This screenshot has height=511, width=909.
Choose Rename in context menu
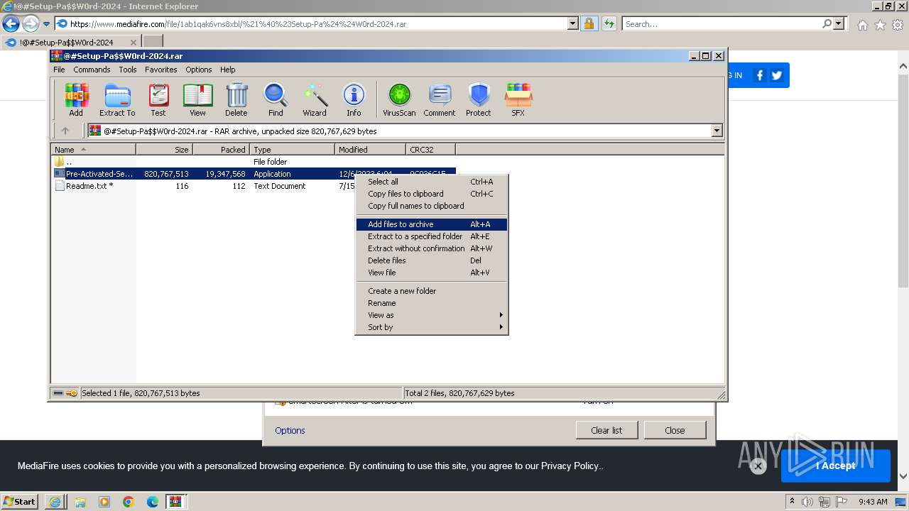(431, 303)
